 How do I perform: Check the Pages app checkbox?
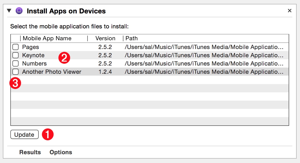[x=15, y=47]
